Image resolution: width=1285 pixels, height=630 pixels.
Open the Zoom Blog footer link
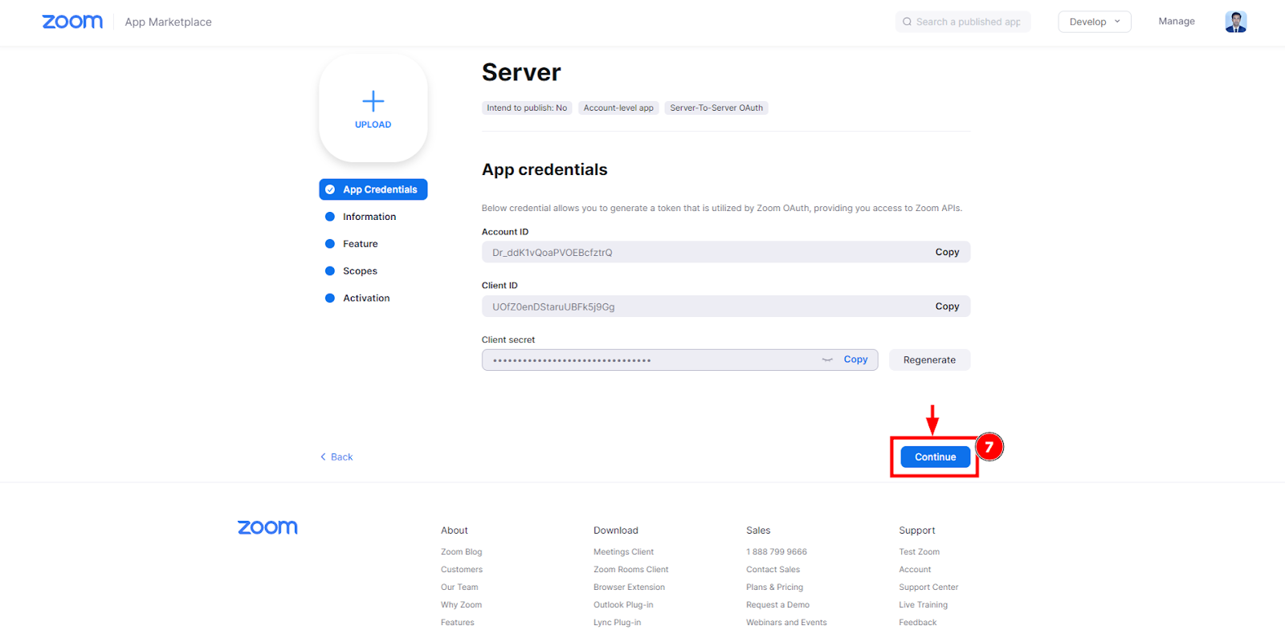click(461, 552)
